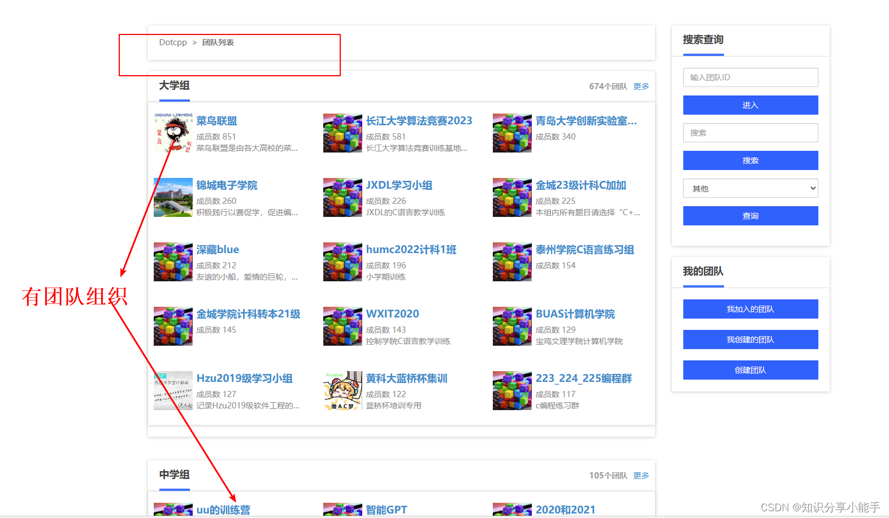Go to Dotcpp home via breadcrumb
Screen dimensions: 889x518
coord(173,42)
